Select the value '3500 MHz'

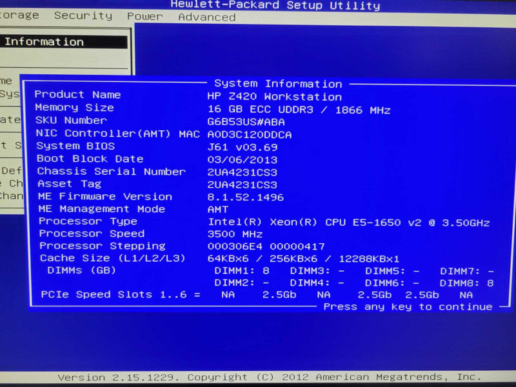235,234
